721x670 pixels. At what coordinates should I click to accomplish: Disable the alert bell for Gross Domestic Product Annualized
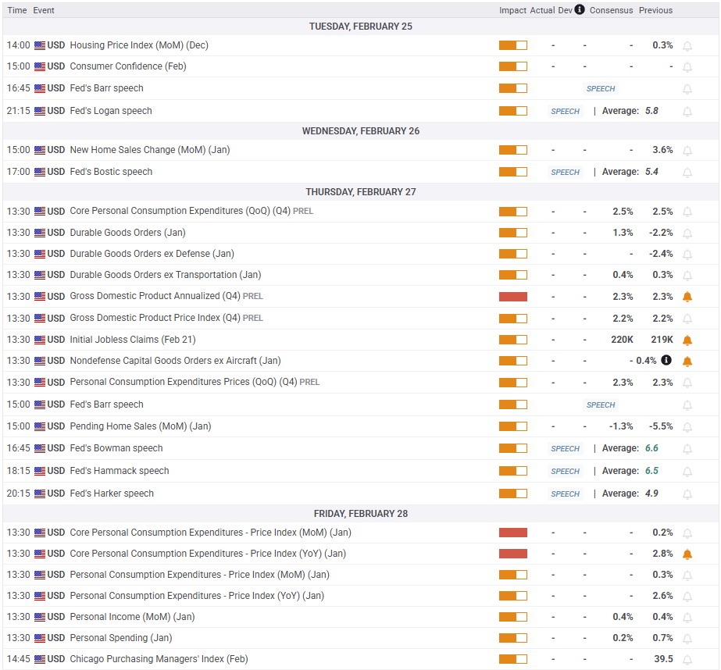tap(687, 297)
